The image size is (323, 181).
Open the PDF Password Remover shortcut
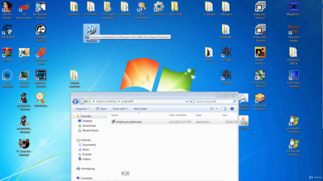click(142, 10)
